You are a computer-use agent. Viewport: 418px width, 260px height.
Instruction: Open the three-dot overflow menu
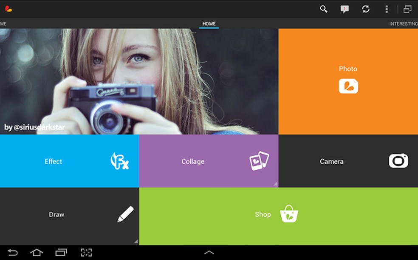tap(387, 9)
